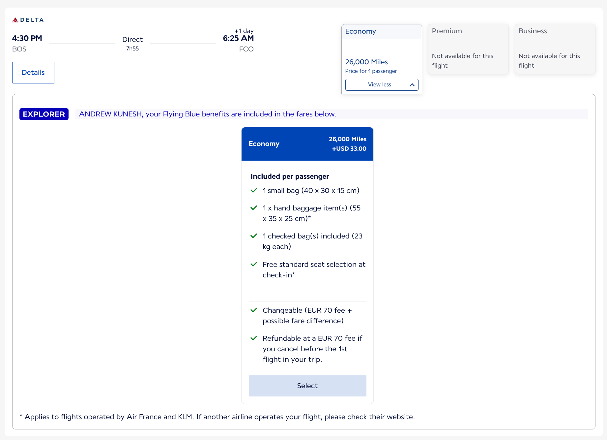Click the hand baggage item line
The height and width of the screenshot is (440, 607).
coord(311,213)
